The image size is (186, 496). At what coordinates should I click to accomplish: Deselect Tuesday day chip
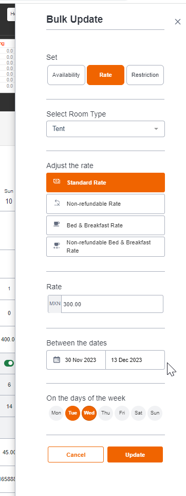[x=73, y=413]
